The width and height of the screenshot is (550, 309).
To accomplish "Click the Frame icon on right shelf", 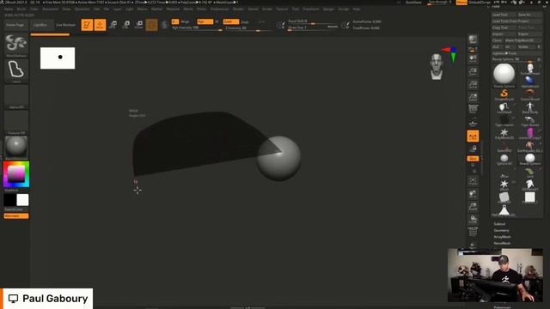I will point(473,181).
